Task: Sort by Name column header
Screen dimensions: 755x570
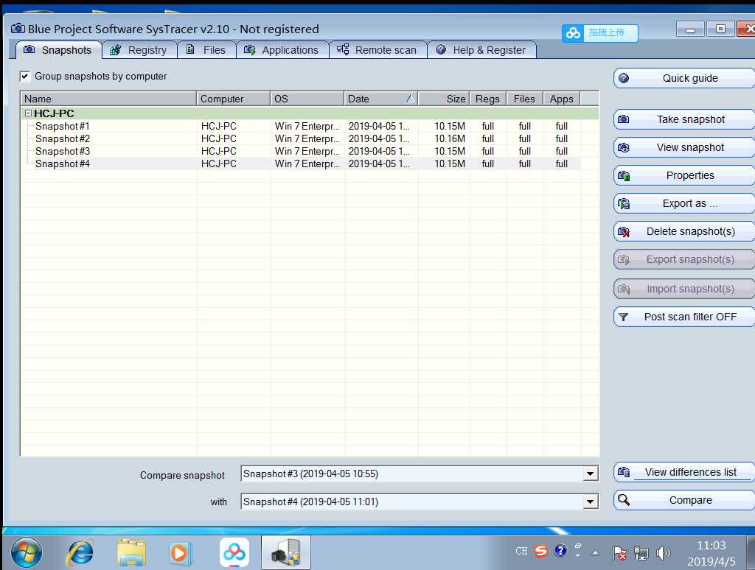Action: 108,99
